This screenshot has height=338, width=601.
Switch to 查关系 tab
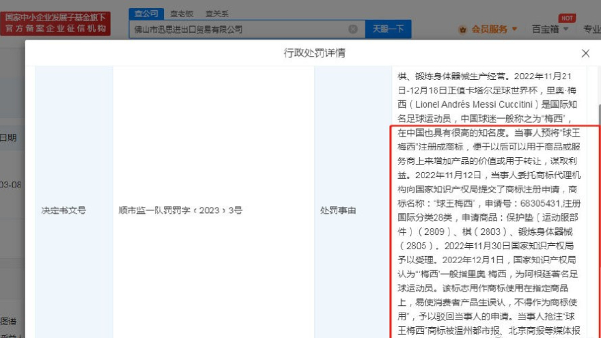(x=218, y=13)
